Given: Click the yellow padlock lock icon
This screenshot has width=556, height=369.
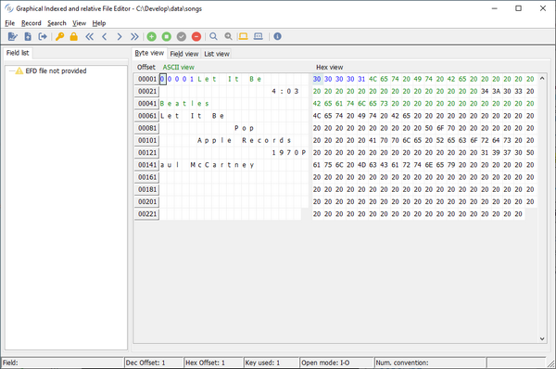Looking at the screenshot, I should click(x=74, y=36).
